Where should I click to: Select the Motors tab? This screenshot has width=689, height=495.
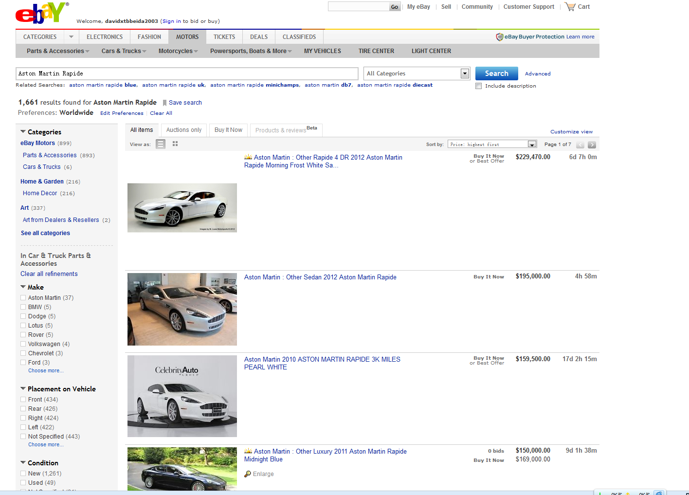[x=187, y=37]
